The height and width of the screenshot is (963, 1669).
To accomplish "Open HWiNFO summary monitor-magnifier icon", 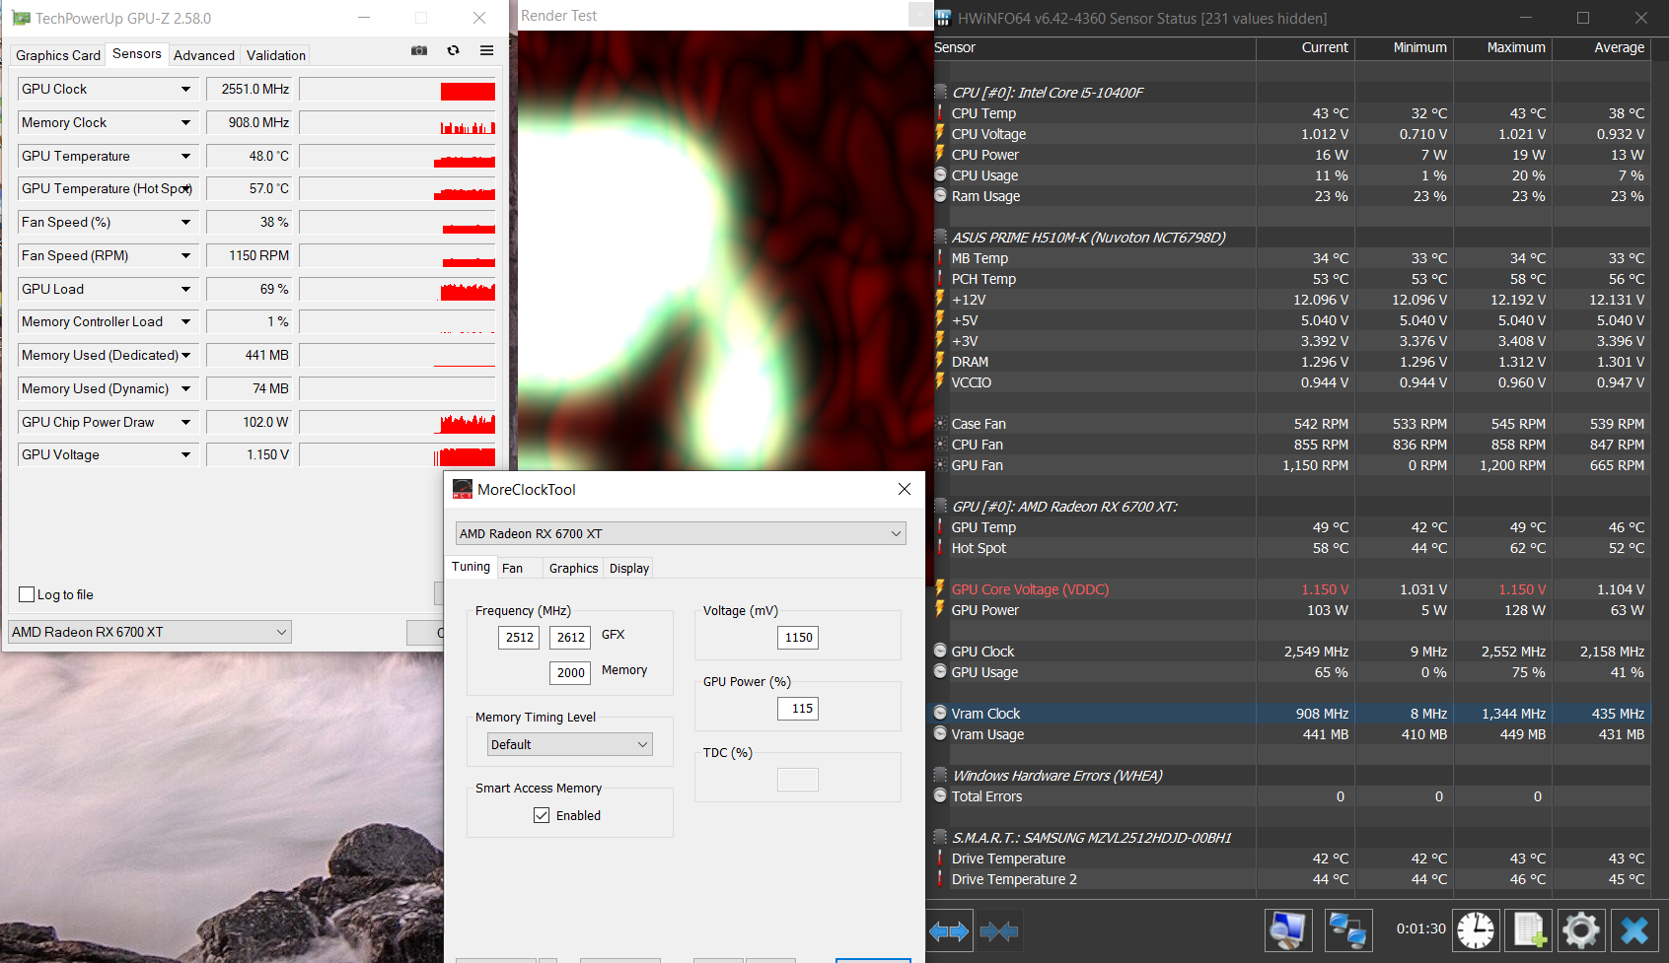I will 1288,929.
